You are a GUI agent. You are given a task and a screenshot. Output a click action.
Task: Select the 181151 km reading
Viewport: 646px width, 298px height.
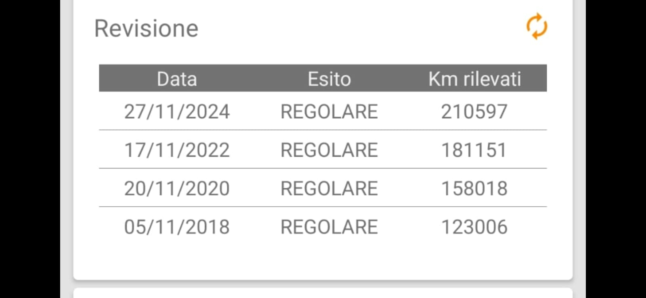[474, 150]
